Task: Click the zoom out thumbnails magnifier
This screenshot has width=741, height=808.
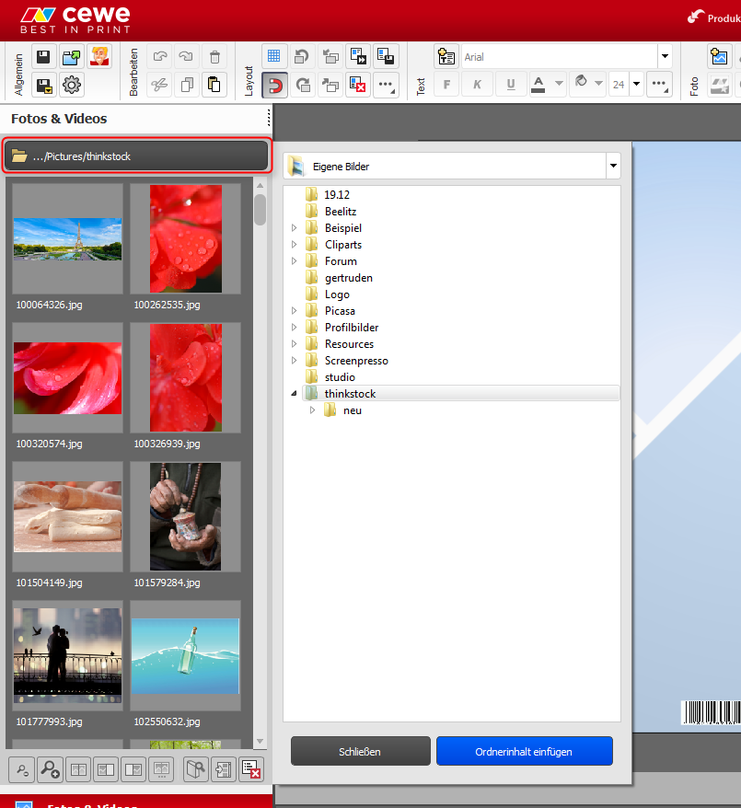Action: point(21,768)
